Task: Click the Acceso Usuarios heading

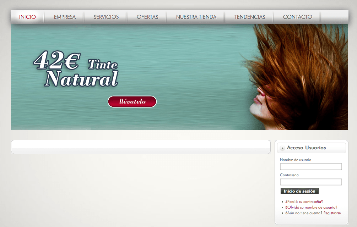Action: pos(306,148)
